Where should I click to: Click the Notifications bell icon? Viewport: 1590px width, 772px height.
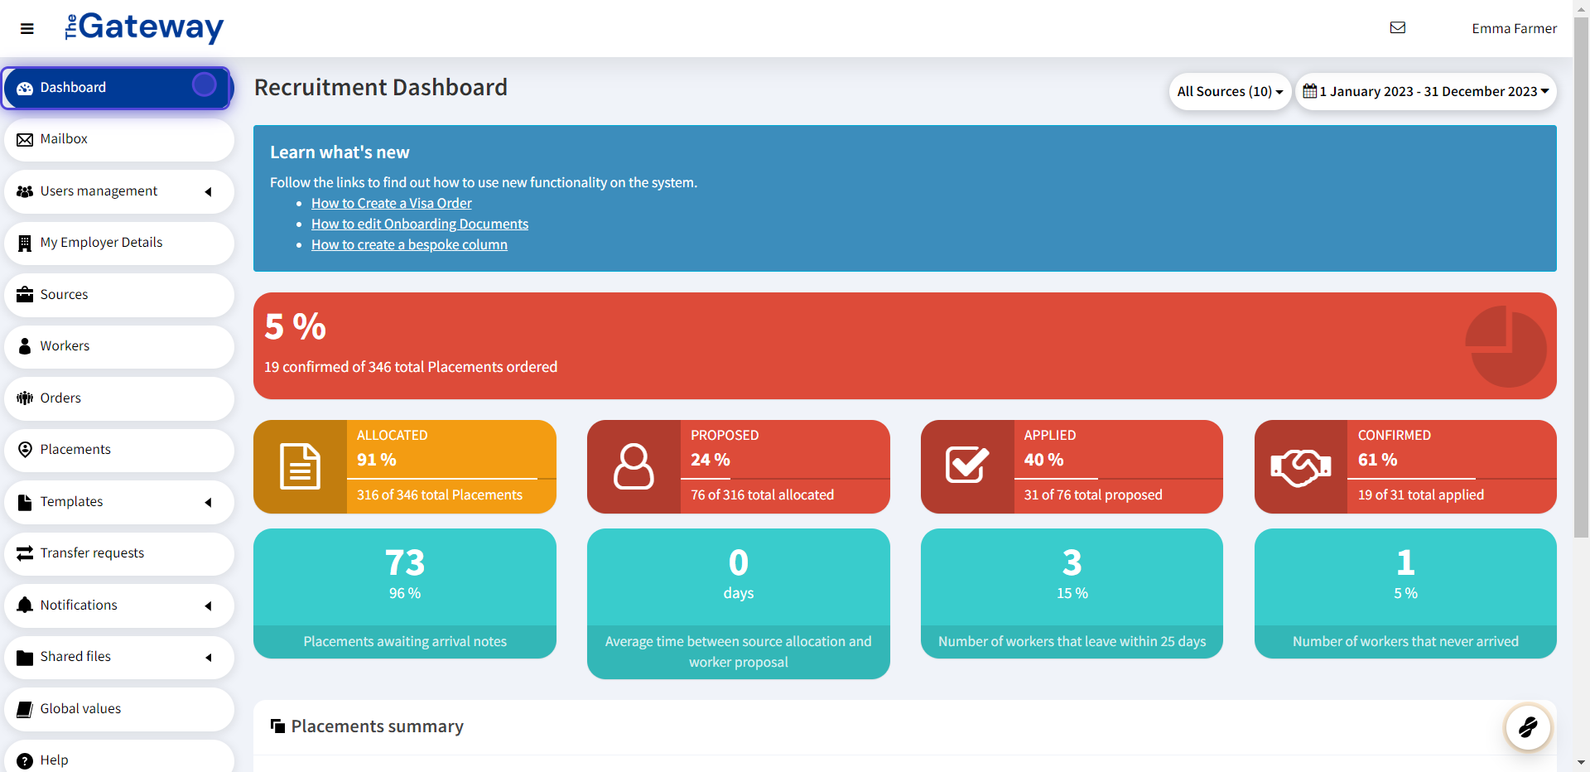point(25,606)
